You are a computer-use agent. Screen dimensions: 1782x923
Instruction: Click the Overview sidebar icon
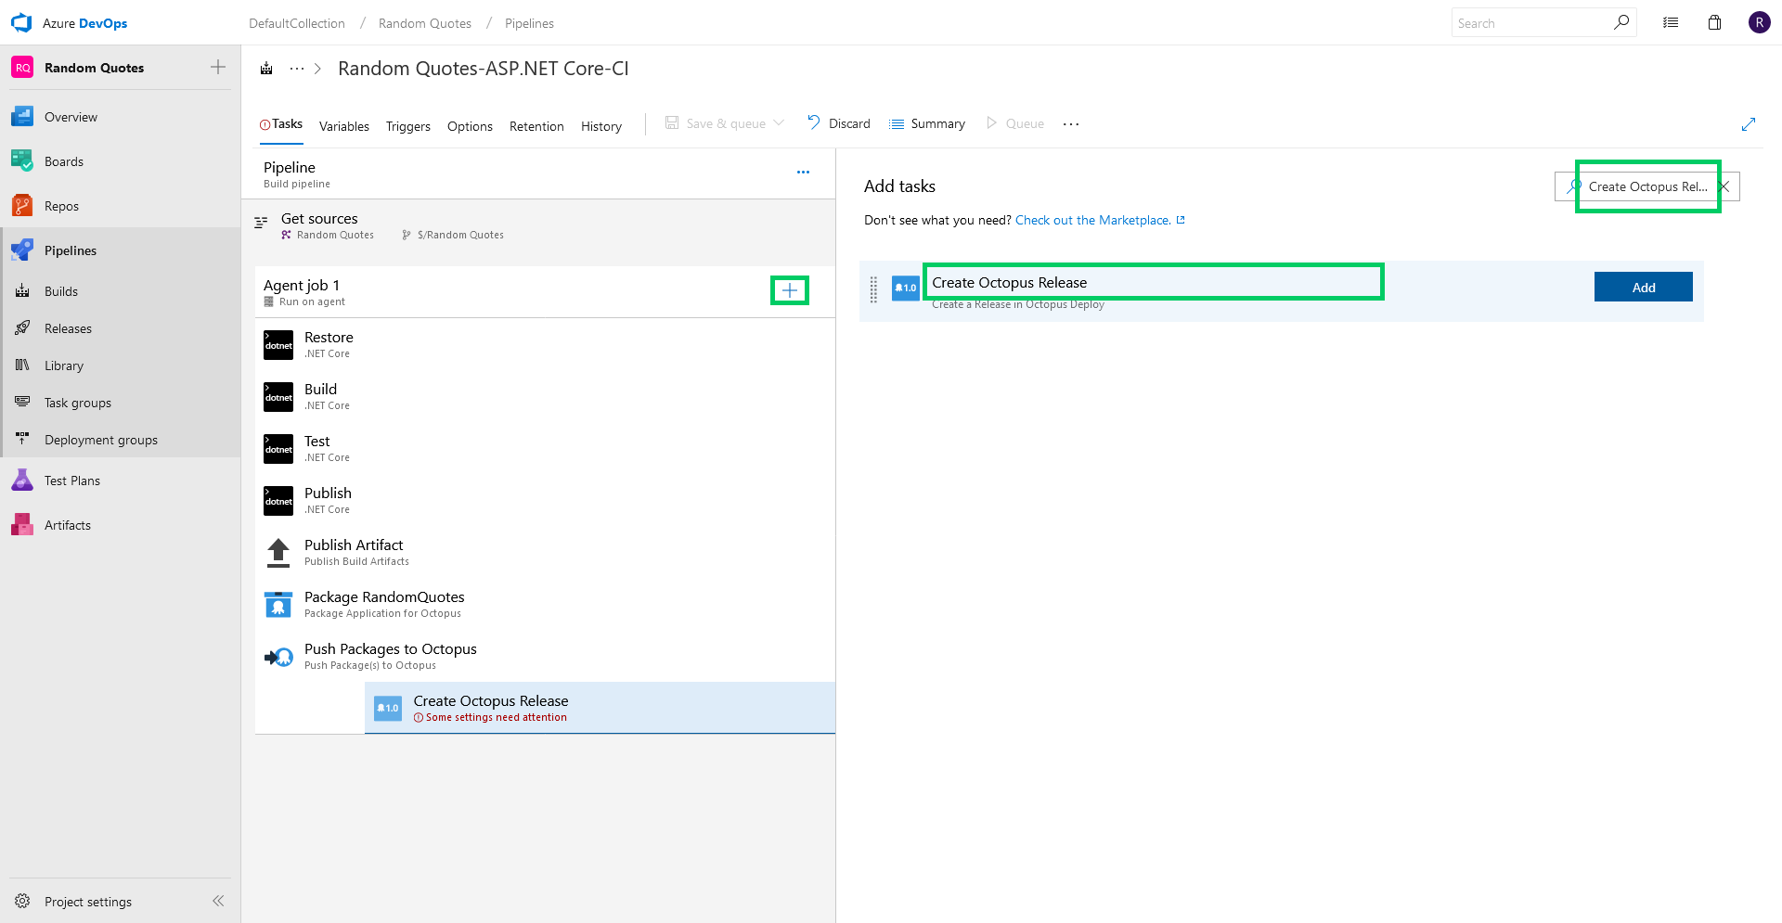[22, 117]
